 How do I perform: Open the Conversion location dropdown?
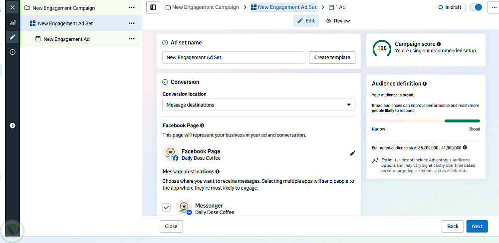[x=258, y=105]
